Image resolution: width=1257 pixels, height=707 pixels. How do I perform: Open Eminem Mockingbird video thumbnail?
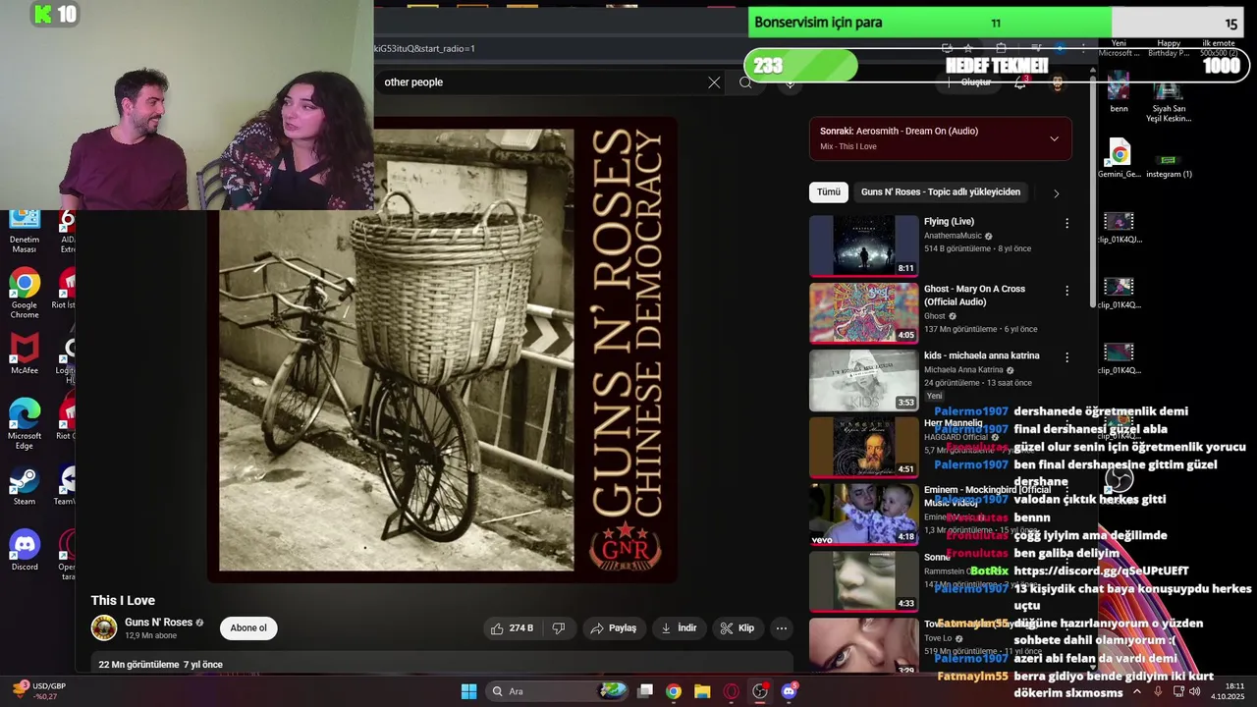[864, 515]
